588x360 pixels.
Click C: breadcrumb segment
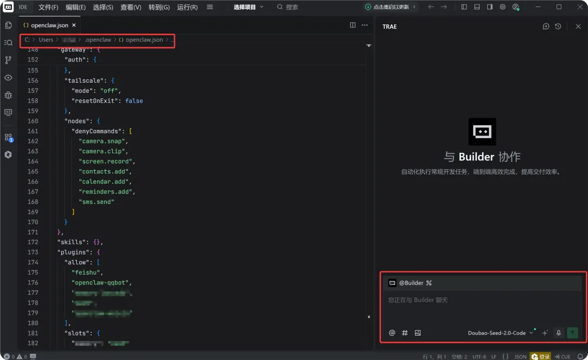tap(27, 40)
